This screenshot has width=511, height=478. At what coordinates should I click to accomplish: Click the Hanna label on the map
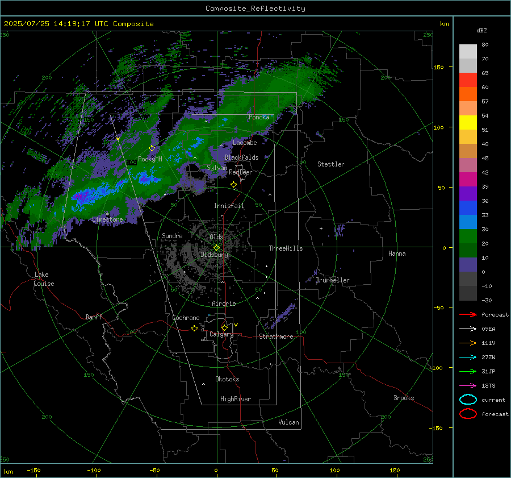(x=397, y=253)
